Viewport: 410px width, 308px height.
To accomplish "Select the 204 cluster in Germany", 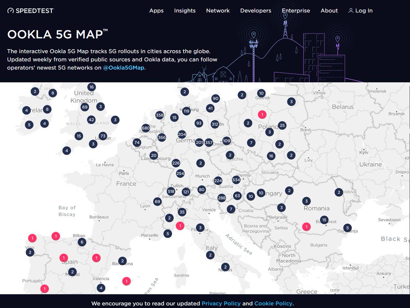I will (182, 135).
